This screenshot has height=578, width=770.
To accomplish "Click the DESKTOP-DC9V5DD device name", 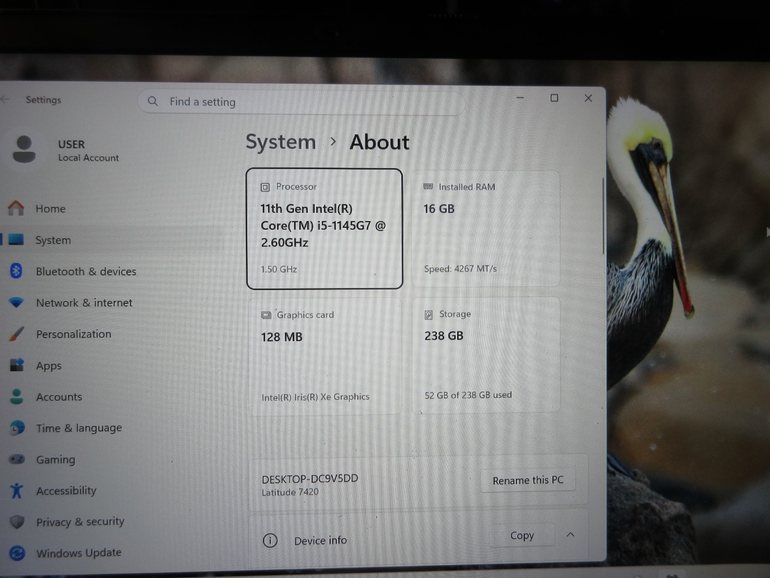I will point(310,479).
